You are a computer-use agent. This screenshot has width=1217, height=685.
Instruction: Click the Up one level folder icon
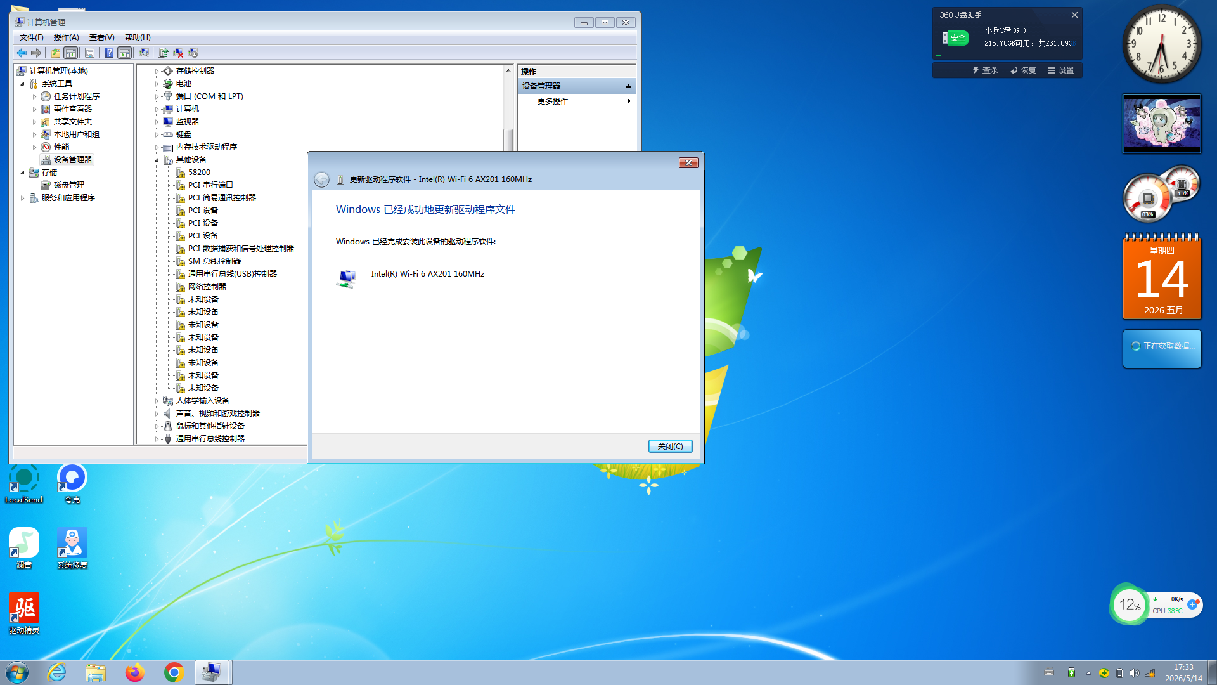click(56, 53)
